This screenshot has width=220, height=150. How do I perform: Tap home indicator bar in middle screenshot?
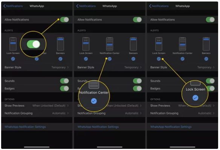pyautogui.click(x=110, y=147)
